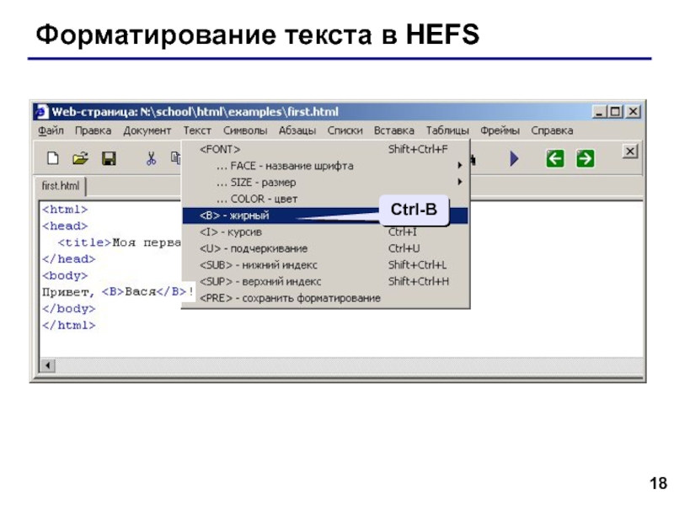Copy the selection using the copy icon
Screen dimensions: 674x505
[x=174, y=158]
